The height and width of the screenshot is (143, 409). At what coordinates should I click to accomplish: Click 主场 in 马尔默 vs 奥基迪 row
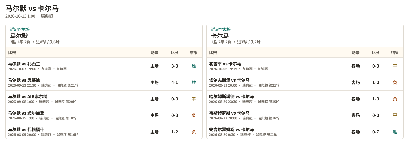pos(155,82)
